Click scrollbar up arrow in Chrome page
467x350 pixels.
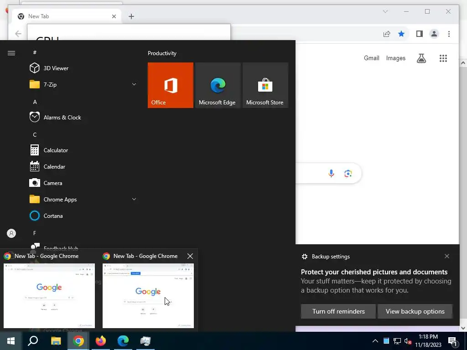click(x=463, y=63)
